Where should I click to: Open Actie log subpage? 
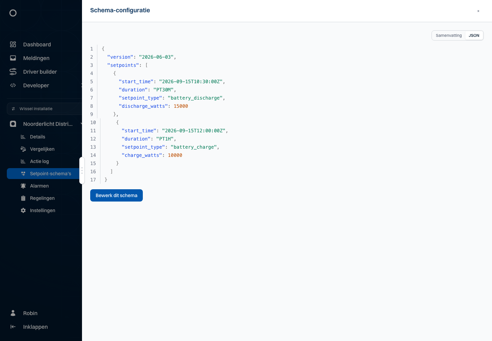(40, 161)
